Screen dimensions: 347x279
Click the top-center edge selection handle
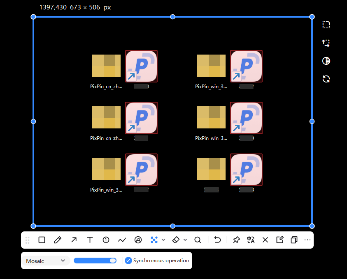click(x=172, y=17)
